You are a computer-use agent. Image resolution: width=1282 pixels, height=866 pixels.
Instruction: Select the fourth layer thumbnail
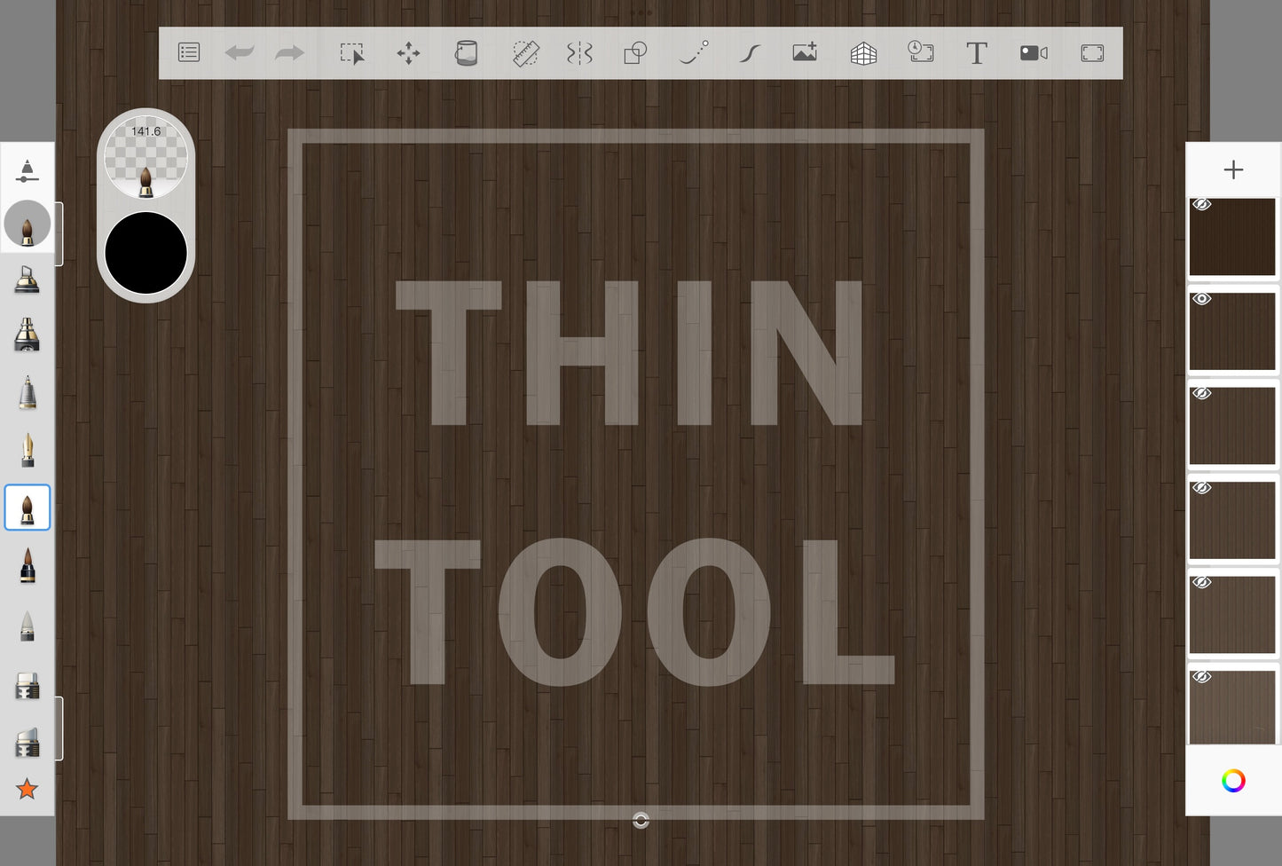coord(1233,521)
